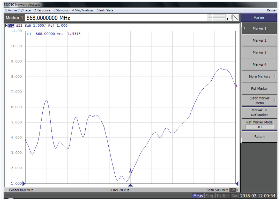Click the wide up-arrow button in entry bar
Viewport: 280px width, 201px height.
click(x=219, y=16)
